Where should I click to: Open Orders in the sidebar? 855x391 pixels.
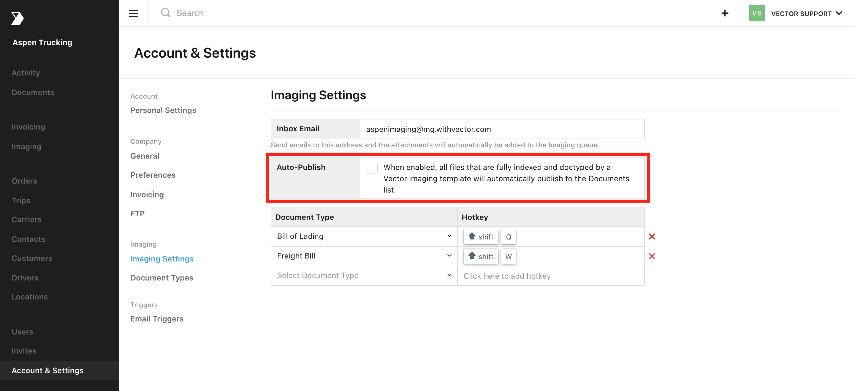[24, 181]
